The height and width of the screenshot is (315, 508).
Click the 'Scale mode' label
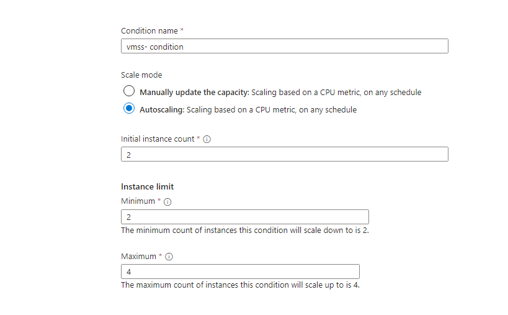click(x=141, y=75)
